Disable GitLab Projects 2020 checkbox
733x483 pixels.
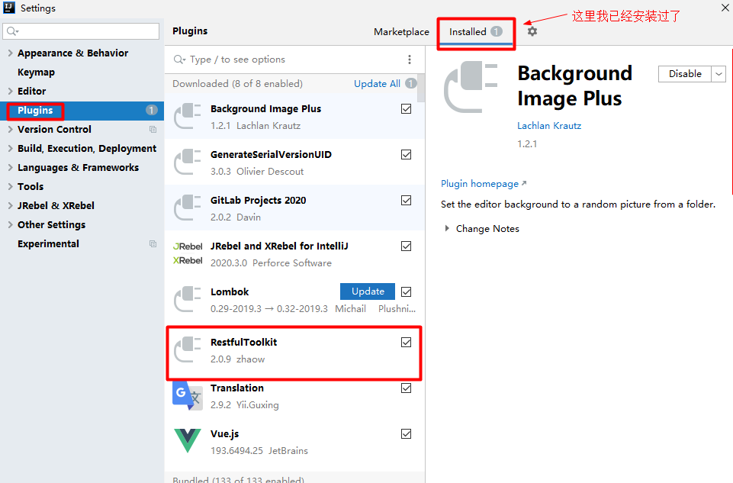(x=407, y=201)
